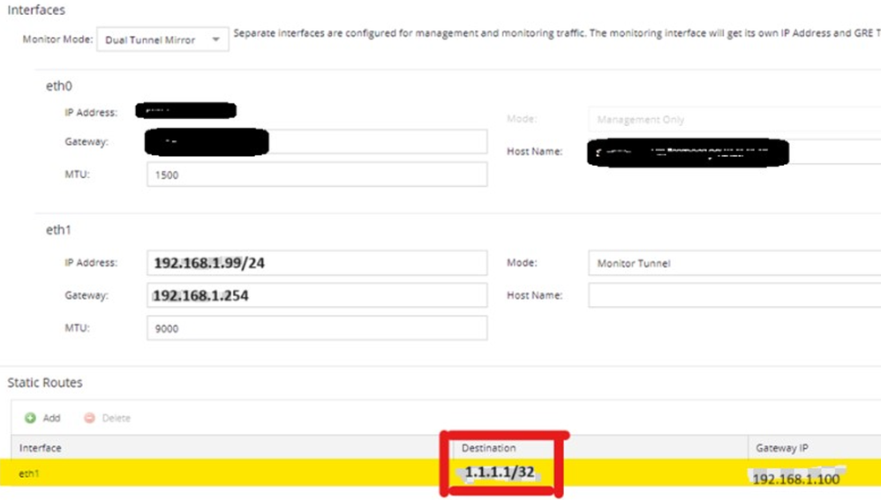Screen dimensions: 881x500
Task: Click the green Add static route icon
Action: click(31, 418)
